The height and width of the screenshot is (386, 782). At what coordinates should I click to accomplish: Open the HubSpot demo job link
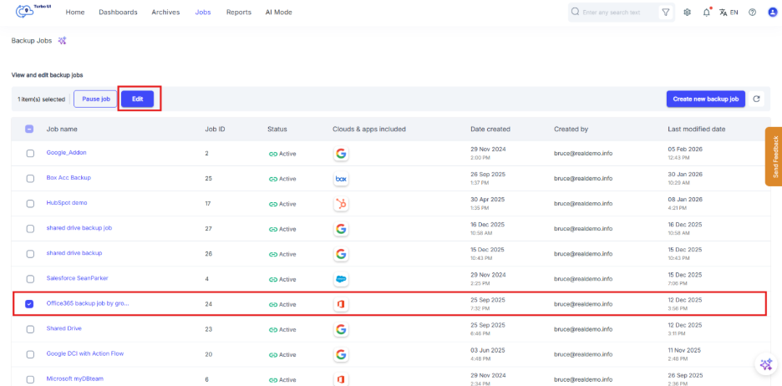click(67, 203)
